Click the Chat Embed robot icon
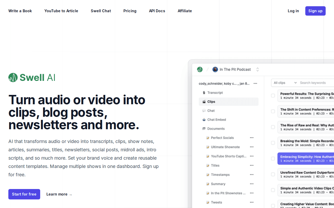 pyautogui.click(x=204, y=120)
